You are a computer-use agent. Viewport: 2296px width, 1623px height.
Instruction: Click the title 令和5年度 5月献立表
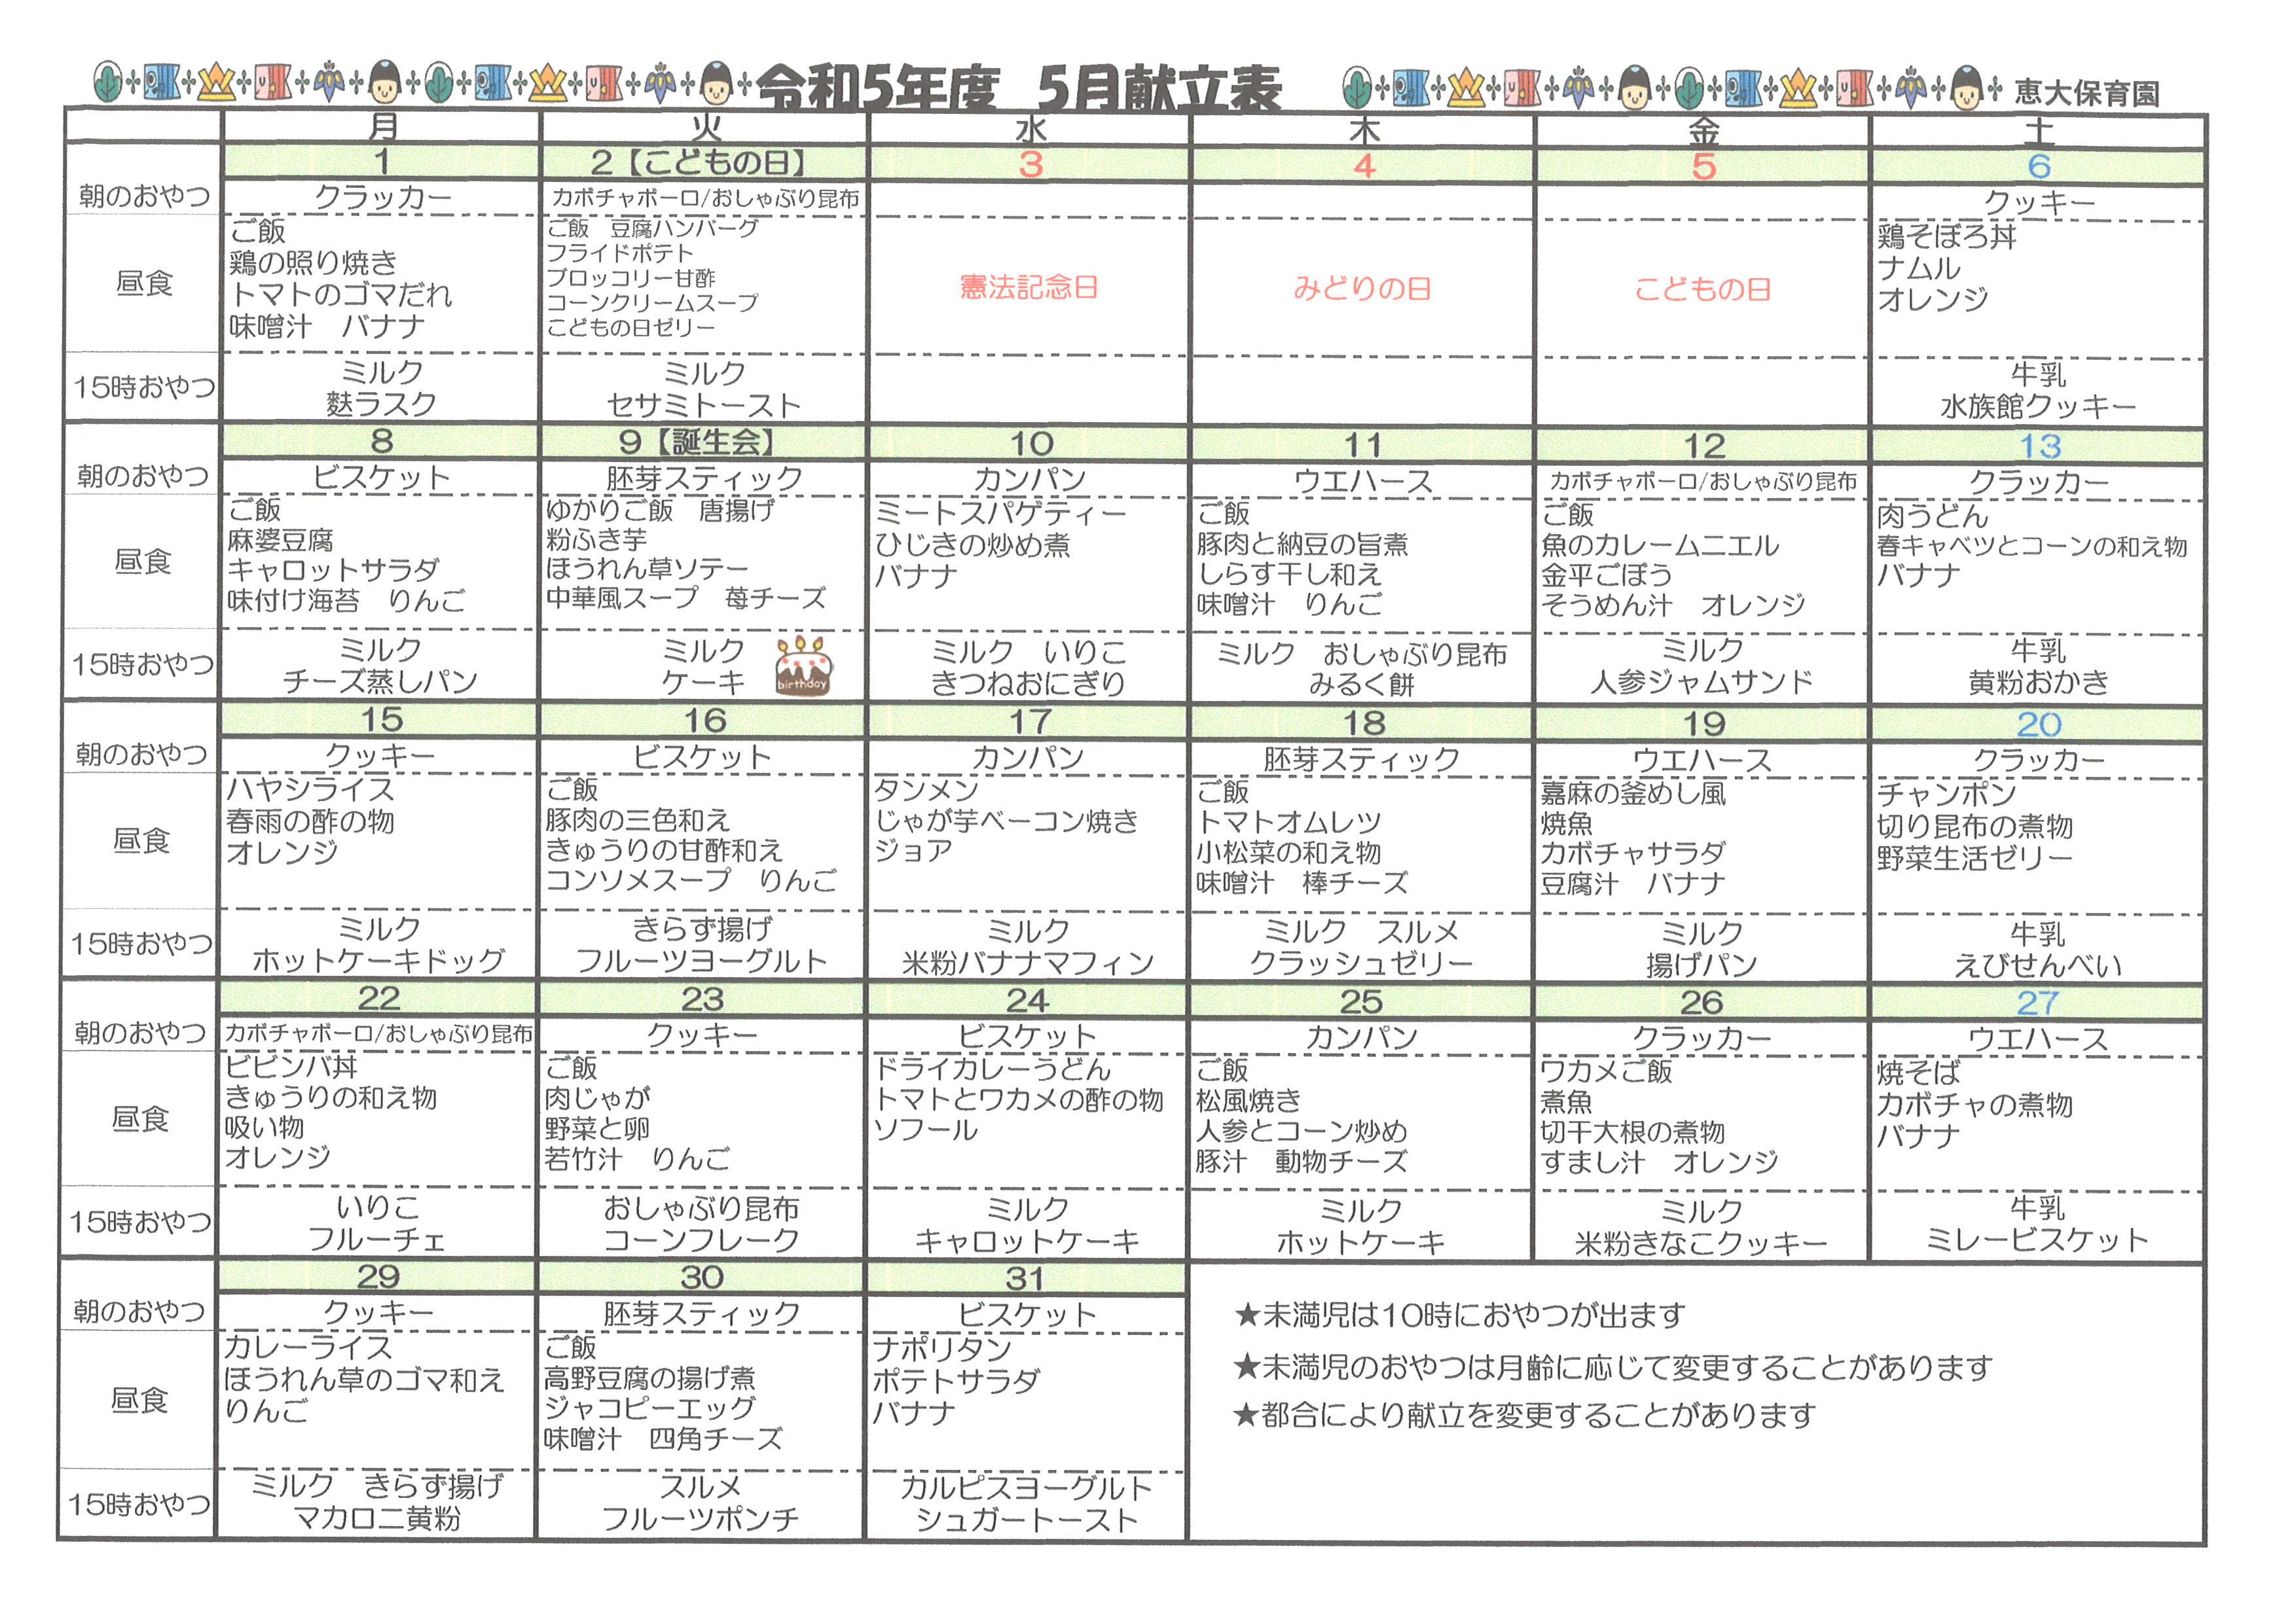click(1018, 88)
